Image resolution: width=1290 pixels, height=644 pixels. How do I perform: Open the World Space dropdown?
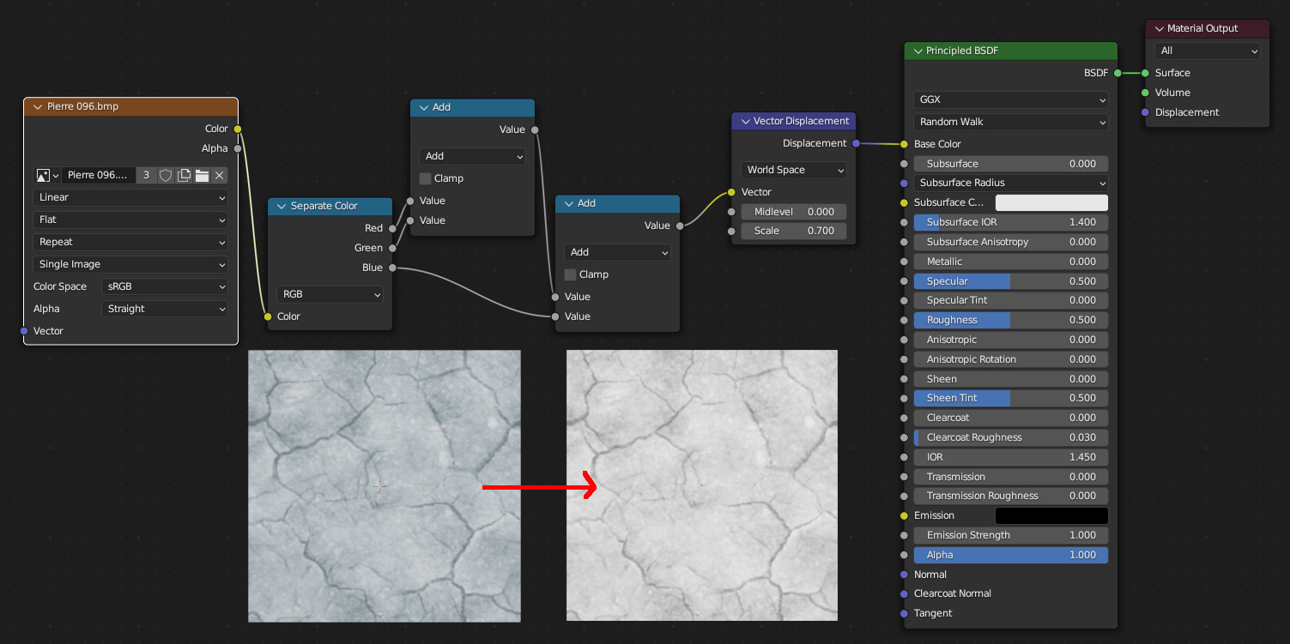click(793, 170)
